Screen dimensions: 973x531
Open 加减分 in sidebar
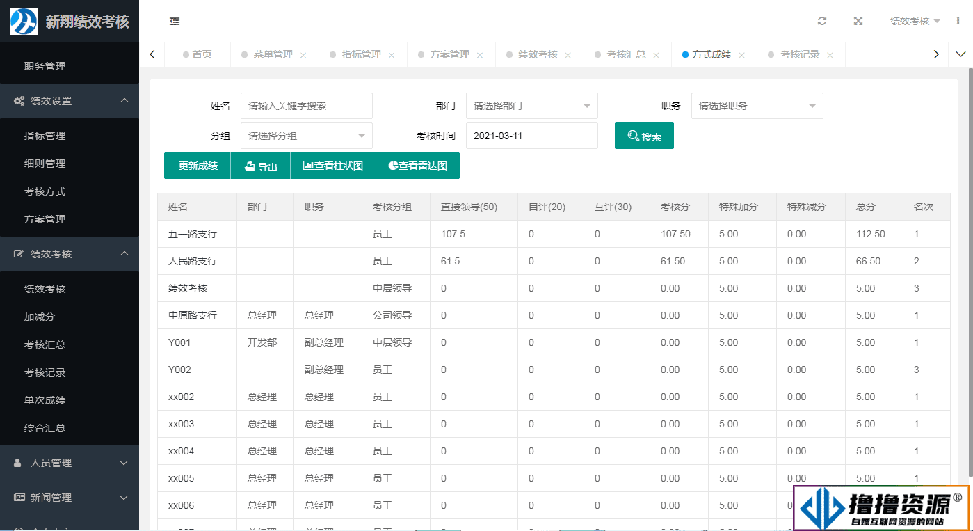[70, 317]
